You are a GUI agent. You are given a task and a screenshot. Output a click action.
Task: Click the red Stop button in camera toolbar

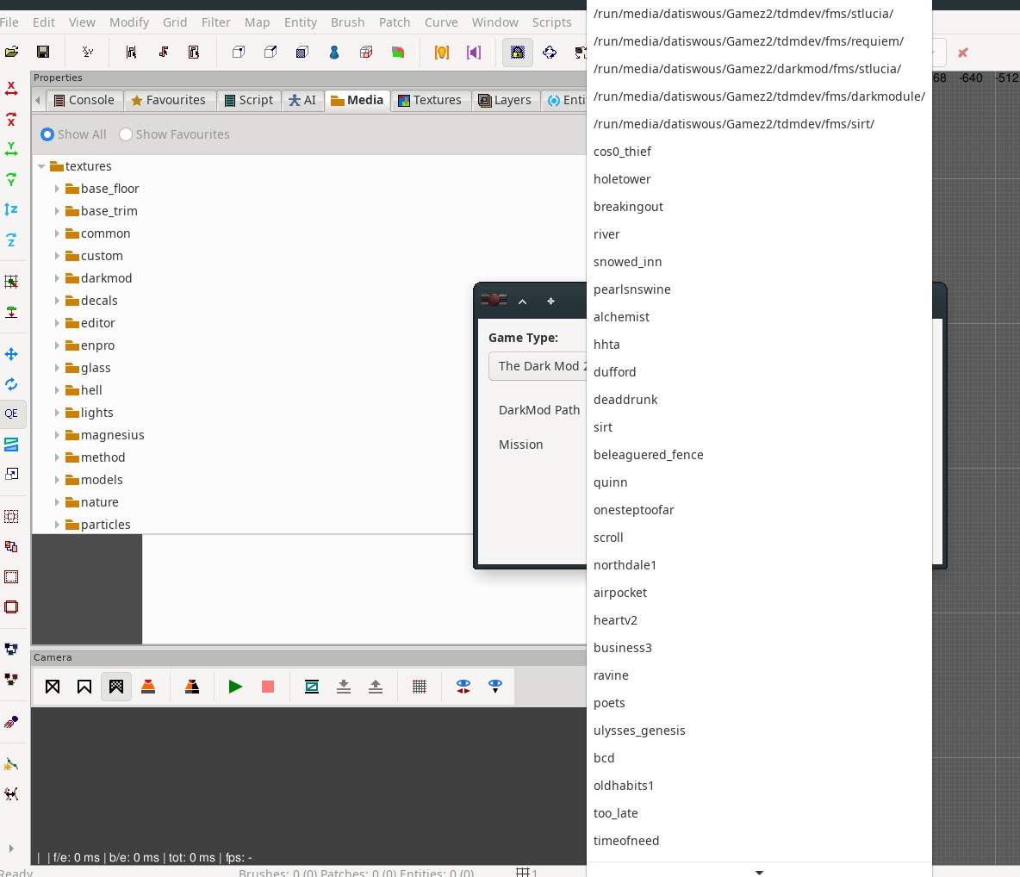[x=268, y=687]
